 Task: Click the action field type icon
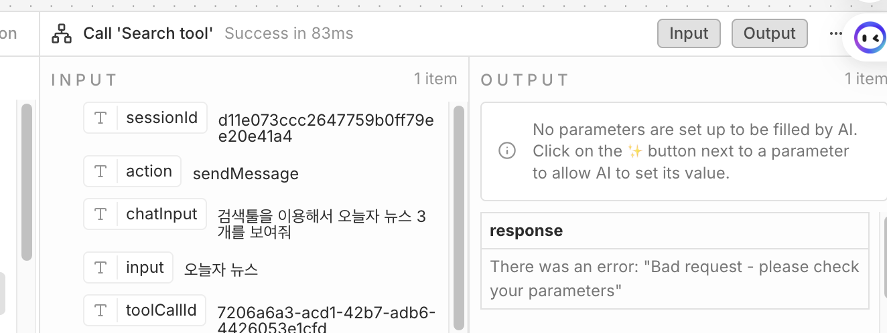pos(101,171)
